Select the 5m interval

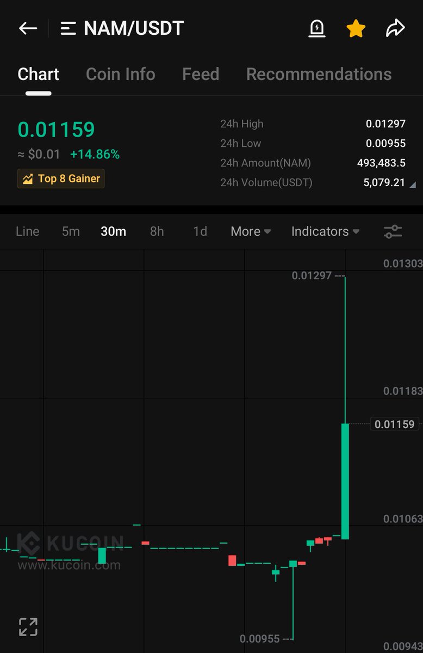(71, 231)
